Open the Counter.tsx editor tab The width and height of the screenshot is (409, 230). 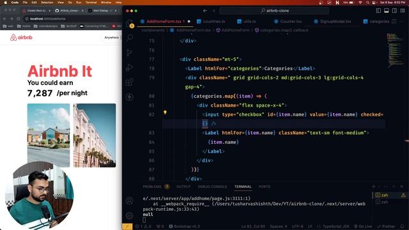(x=288, y=21)
